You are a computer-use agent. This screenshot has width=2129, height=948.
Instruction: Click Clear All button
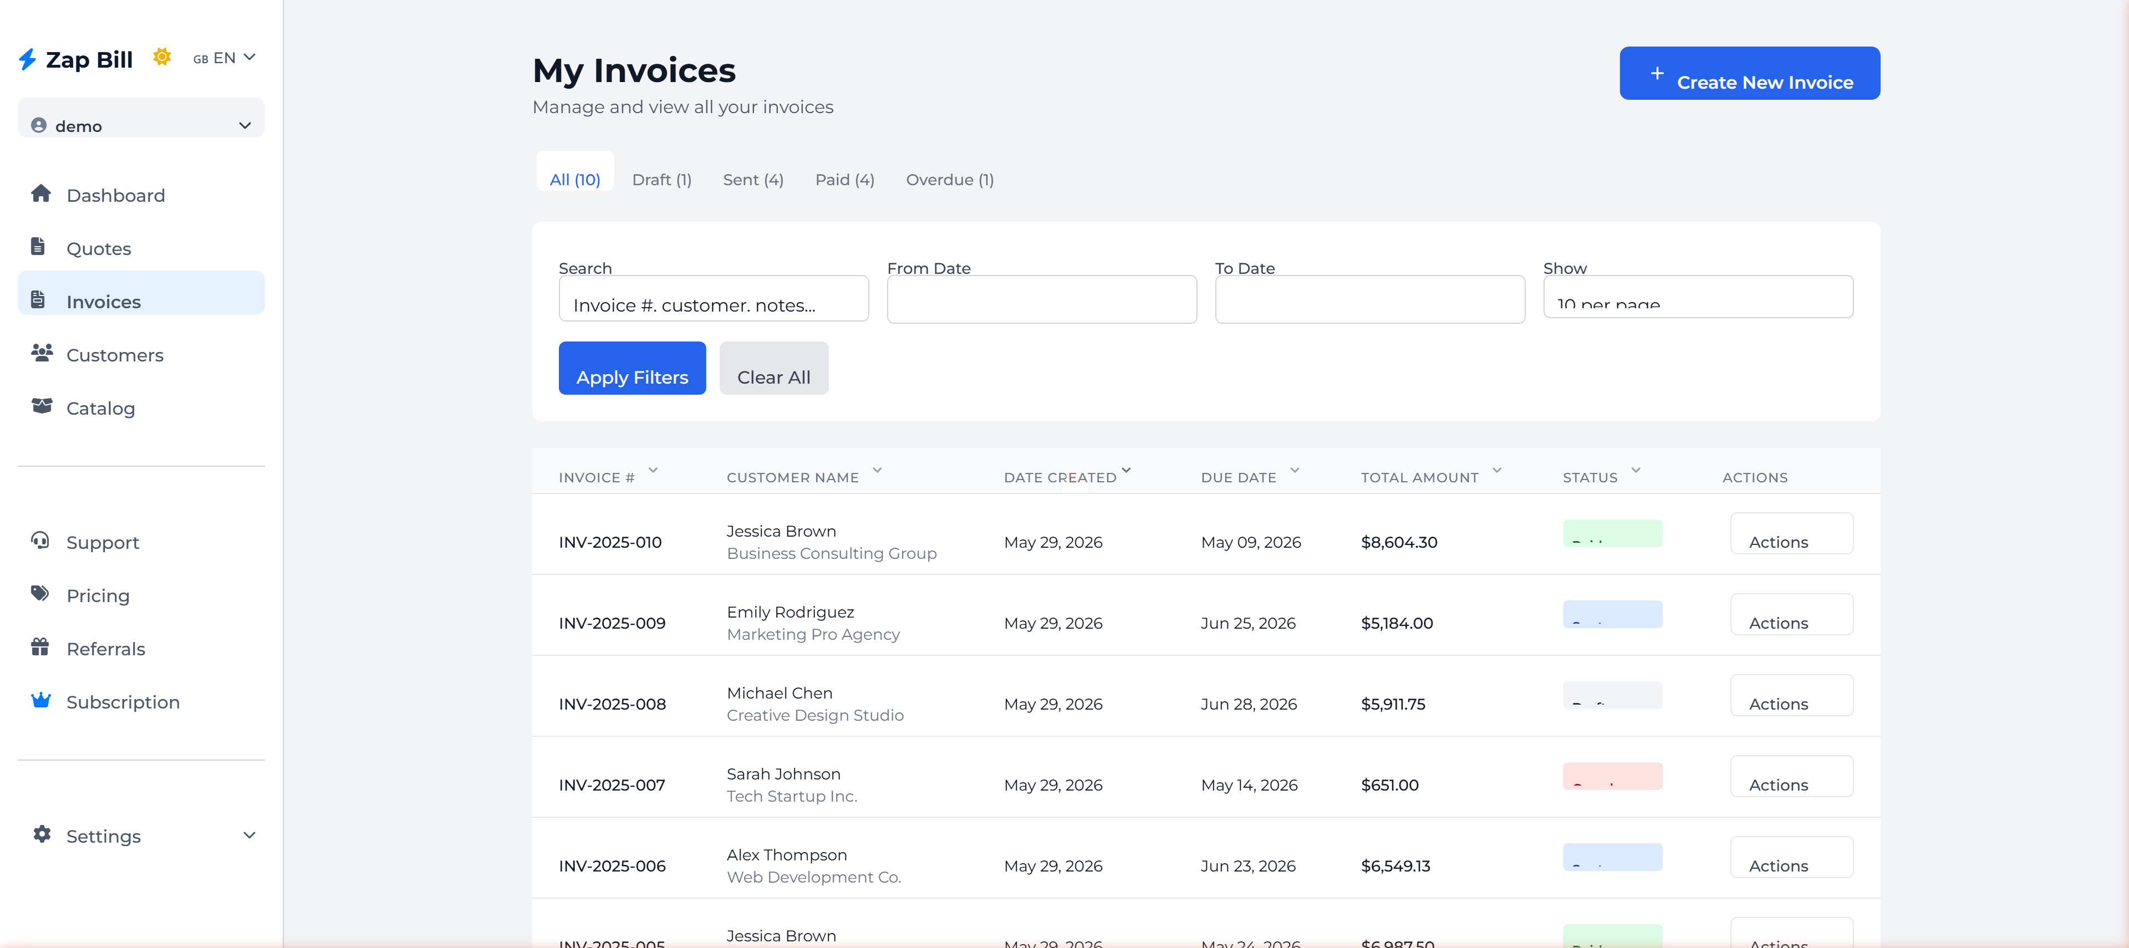[x=773, y=368]
